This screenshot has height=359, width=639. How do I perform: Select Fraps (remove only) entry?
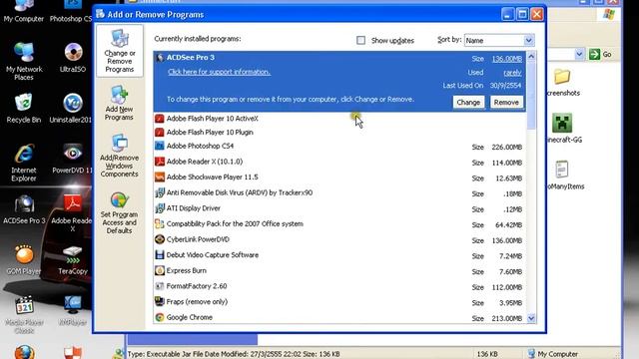(340, 302)
